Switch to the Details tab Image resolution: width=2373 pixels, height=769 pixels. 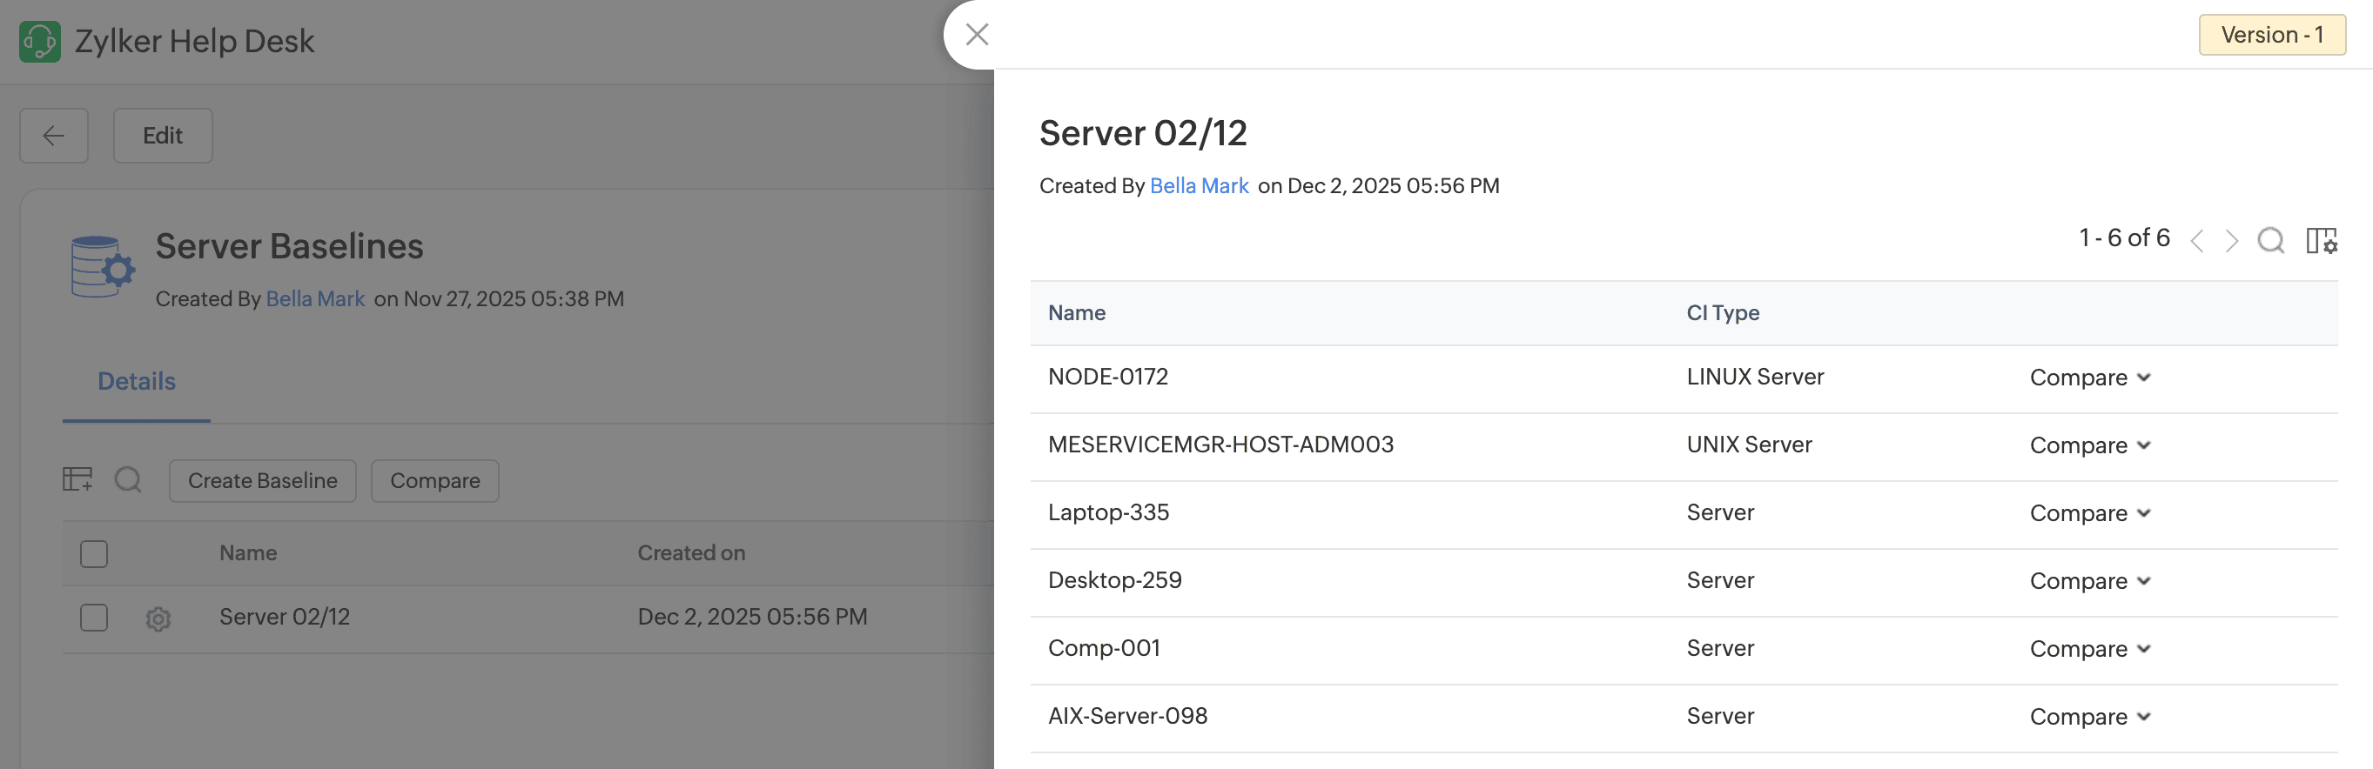click(137, 381)
